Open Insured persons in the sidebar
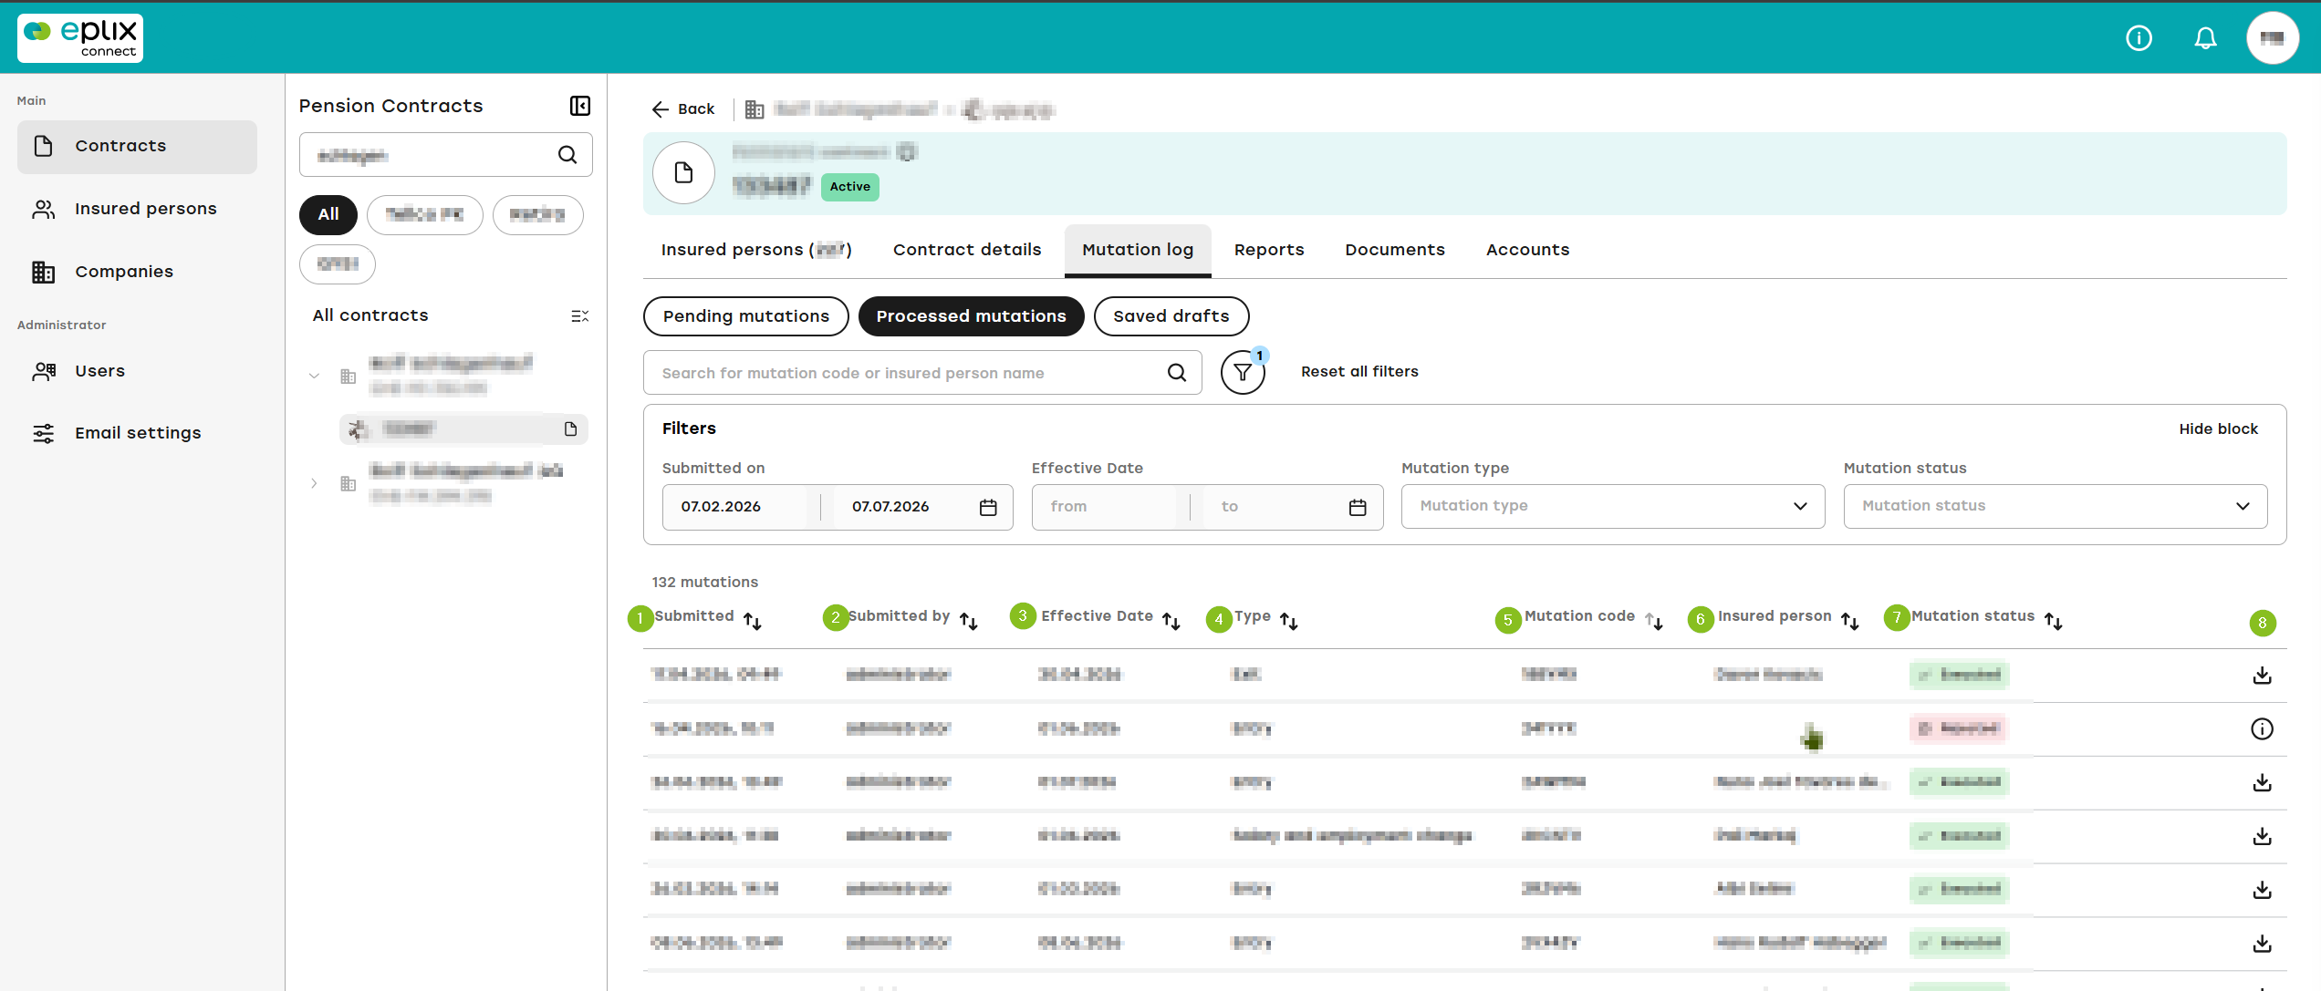Viewport: 2321px width, 991px height. (x=137, y=209)
